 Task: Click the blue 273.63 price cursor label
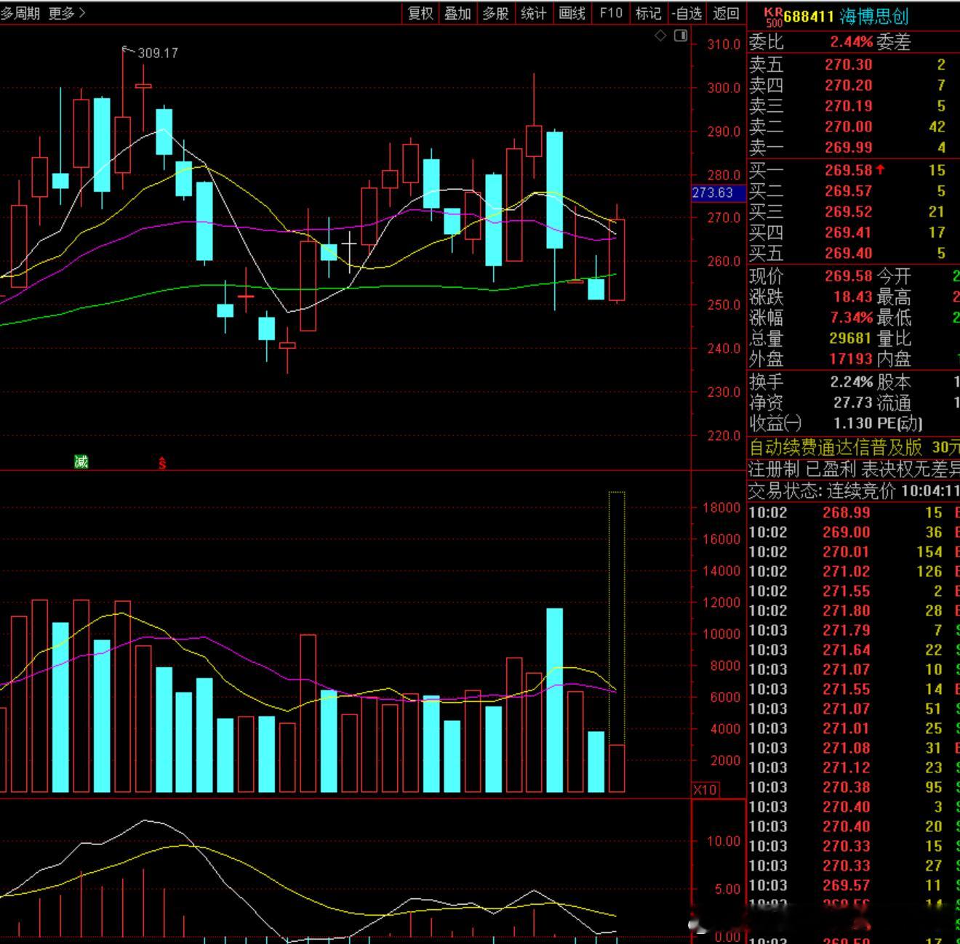pos(718,193)
